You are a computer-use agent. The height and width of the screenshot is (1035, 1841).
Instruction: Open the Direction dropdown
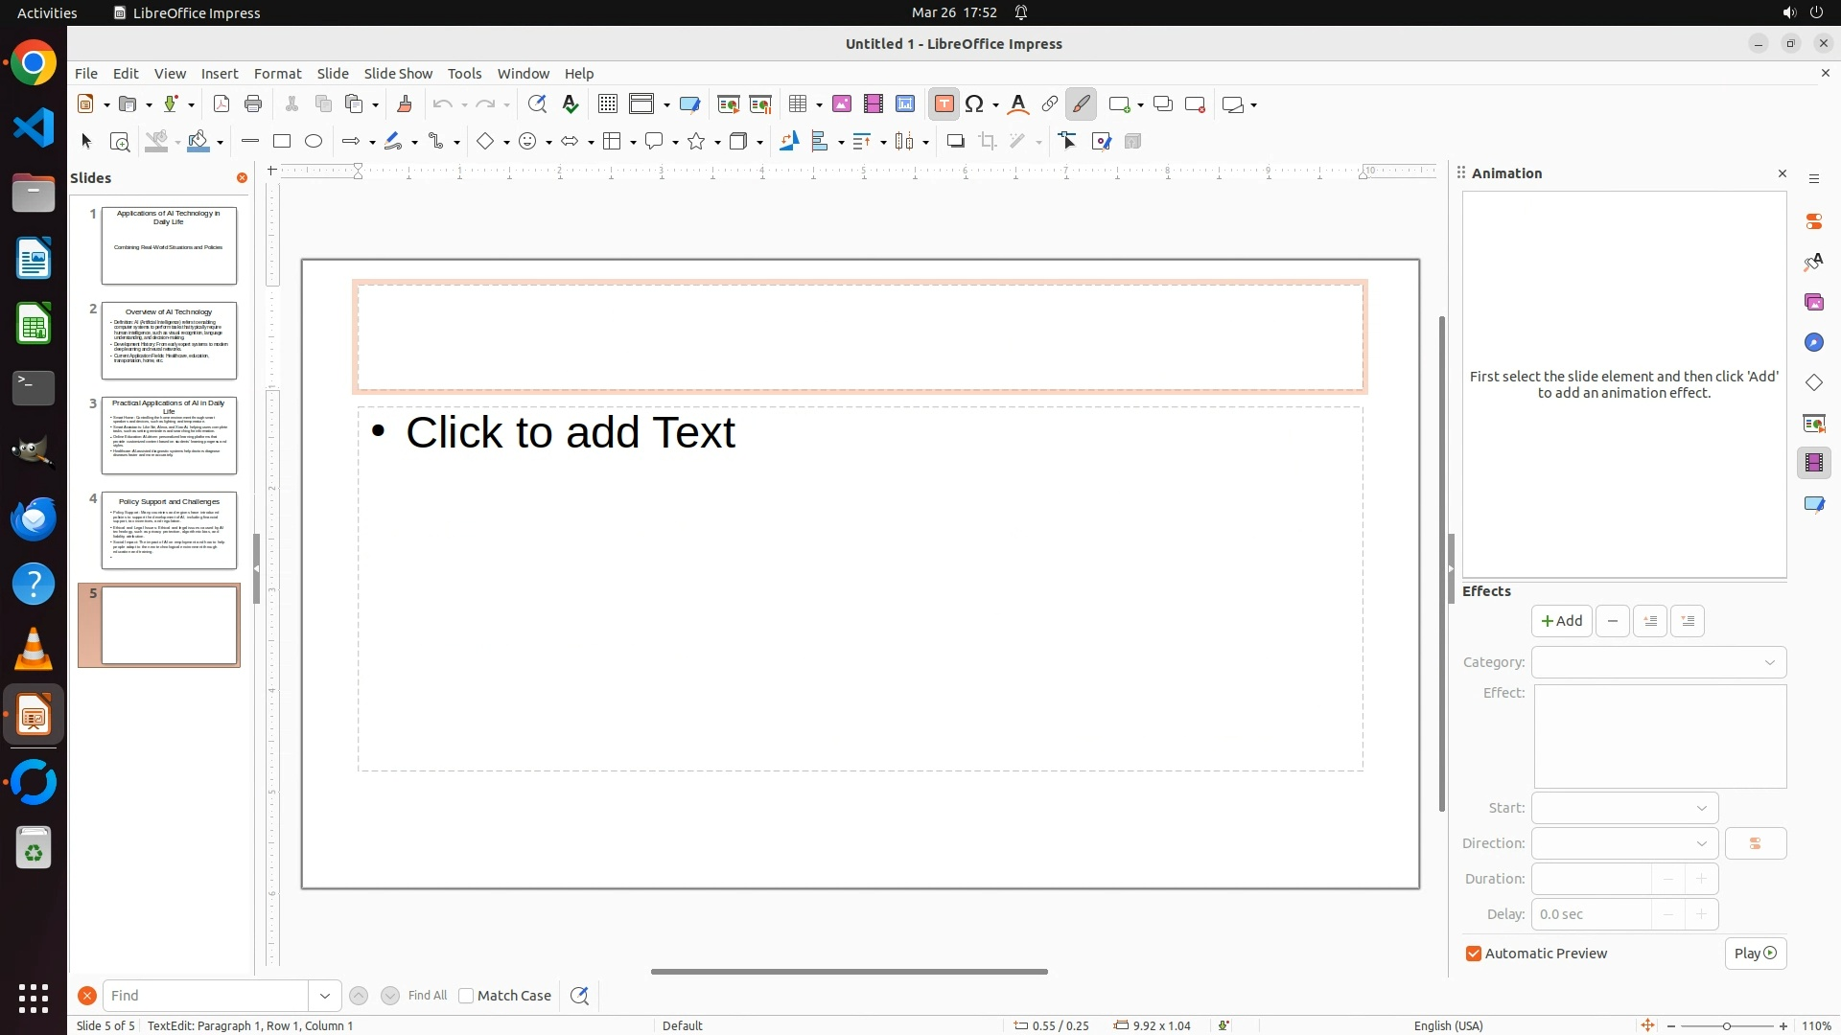click(1624, 843)
